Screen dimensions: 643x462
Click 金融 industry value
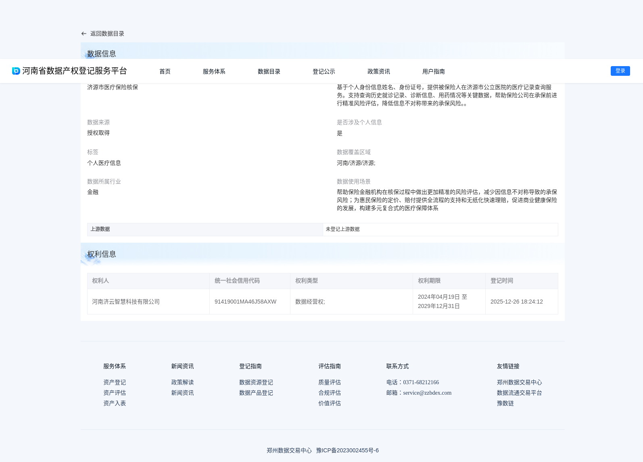(x=93, y=192)
